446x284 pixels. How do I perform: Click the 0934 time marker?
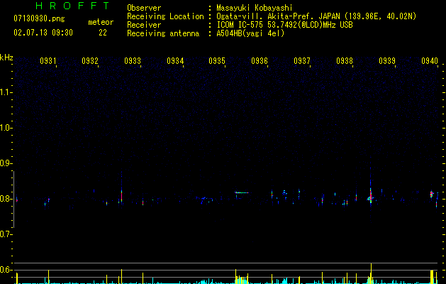pos(175,60)
